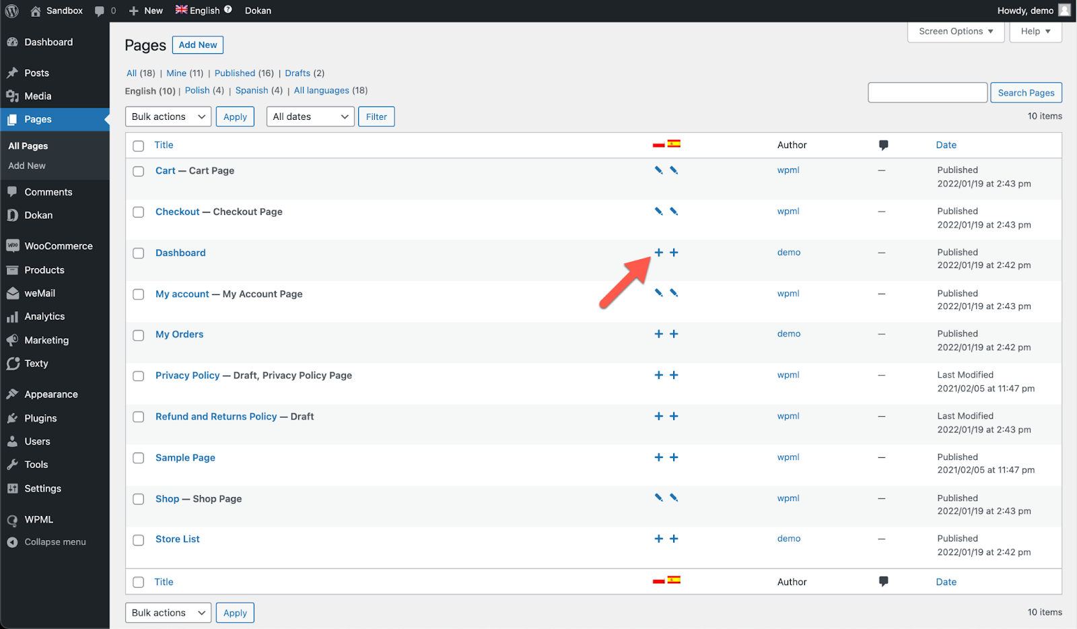Screen dimensions: 1077x629
Task: Check the Sample Page checkbox
Action: tap(139, 458)
